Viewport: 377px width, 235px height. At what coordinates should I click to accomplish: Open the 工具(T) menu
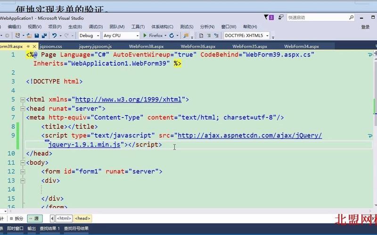[x=138, y=27]
